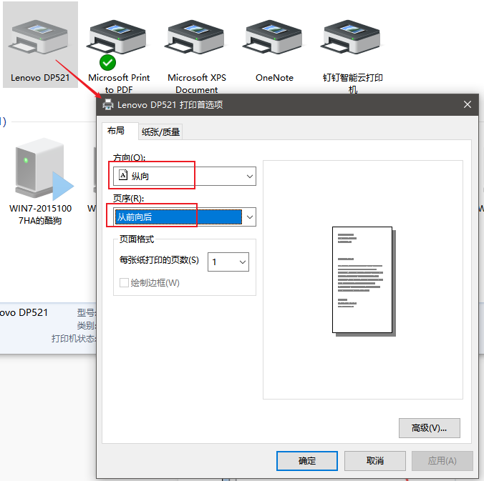Click the 高级(V)... button
The width and height of the screenshot is (484, 481).
tap(429, 428)
